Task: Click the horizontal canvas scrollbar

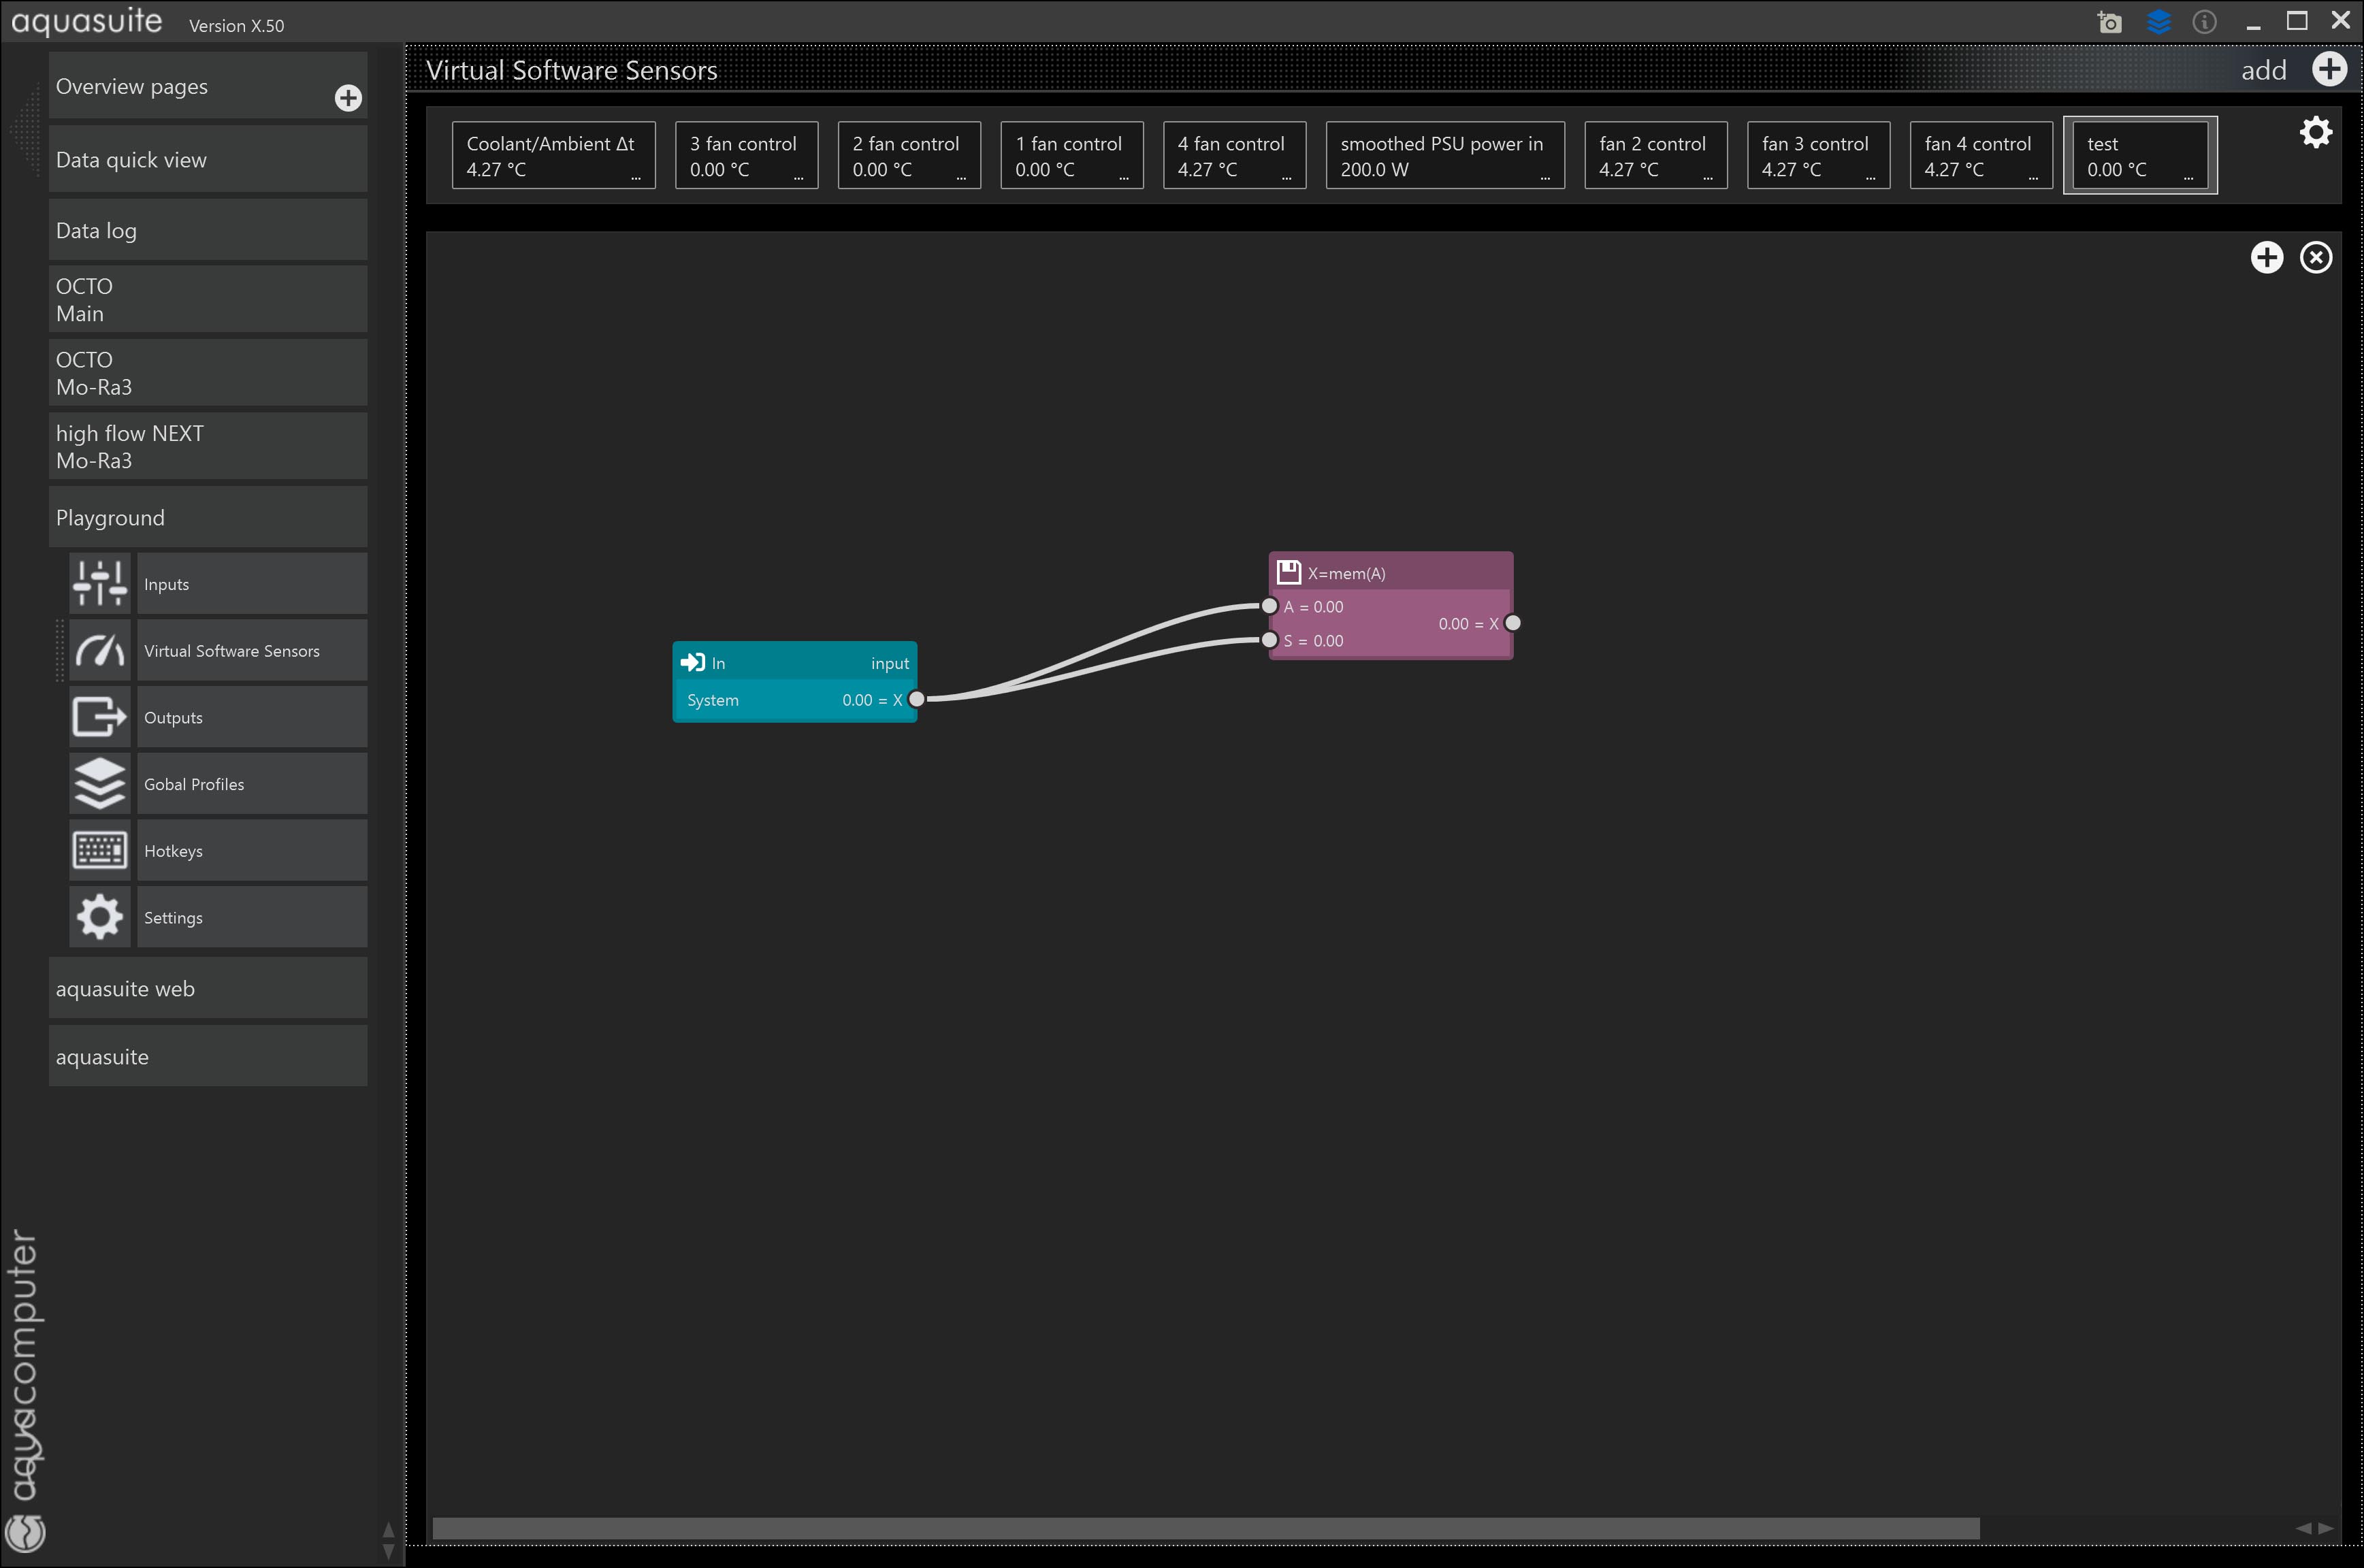Action: click(x=1205, y=1528)
